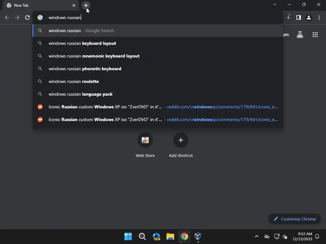
Task: Click the Customize Chrome button
Action: click(294, 219)
